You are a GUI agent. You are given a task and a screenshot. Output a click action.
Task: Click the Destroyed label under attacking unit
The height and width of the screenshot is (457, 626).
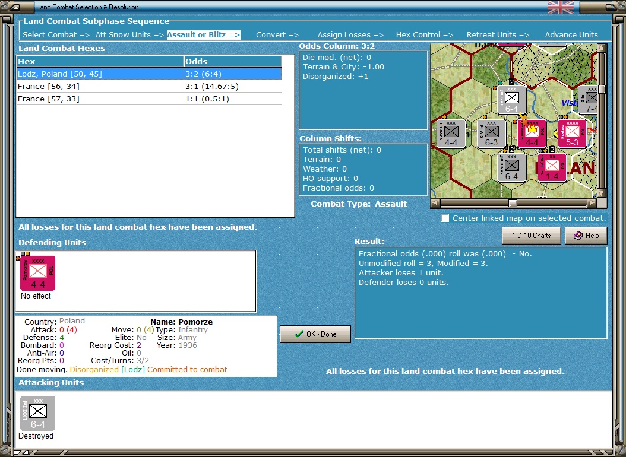36,436
